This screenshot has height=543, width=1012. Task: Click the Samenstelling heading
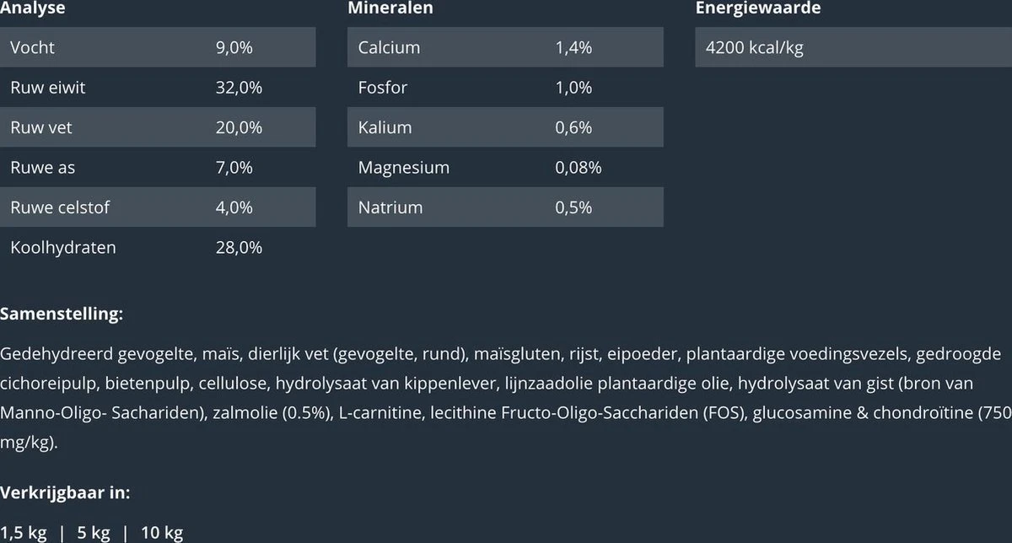(62, 315)
